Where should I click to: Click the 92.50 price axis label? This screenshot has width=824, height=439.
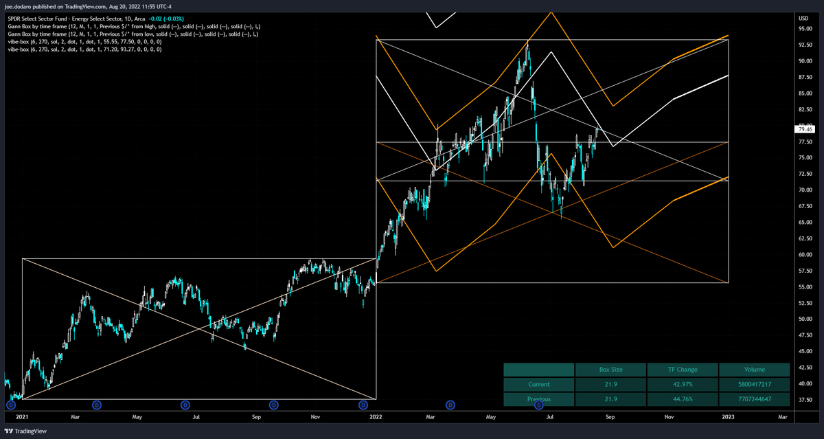click(x=805, y=45)
